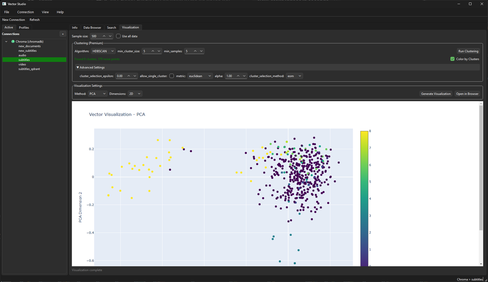This screenshot has width=488, height=282.
Task: Toggle the allow_single_cluster checkbox
Action: (172, 76)
